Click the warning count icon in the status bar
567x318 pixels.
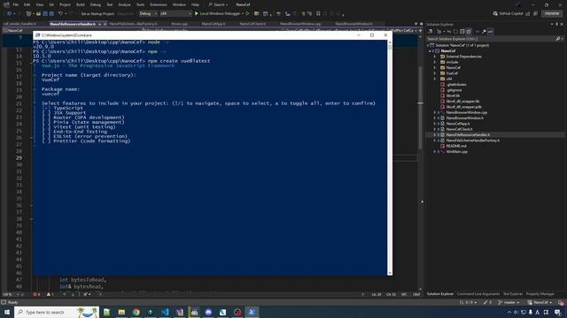50,294
